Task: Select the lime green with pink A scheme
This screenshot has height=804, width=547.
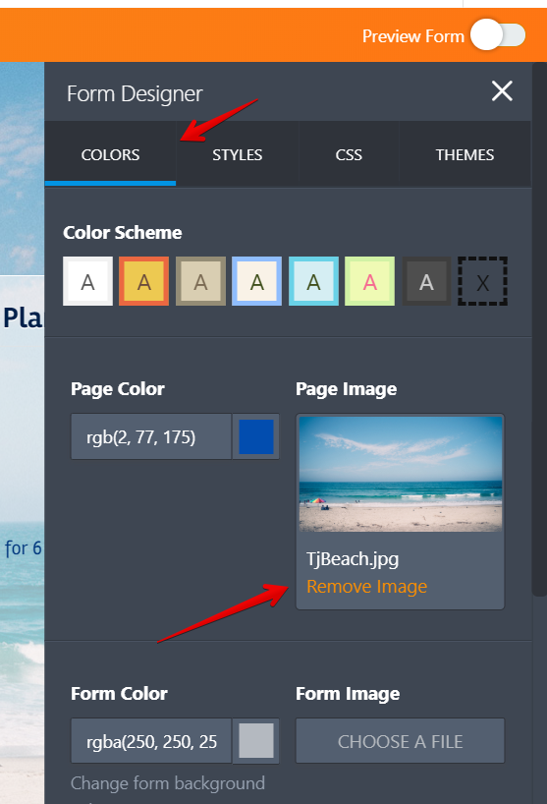Action: (x=370, y=281)
